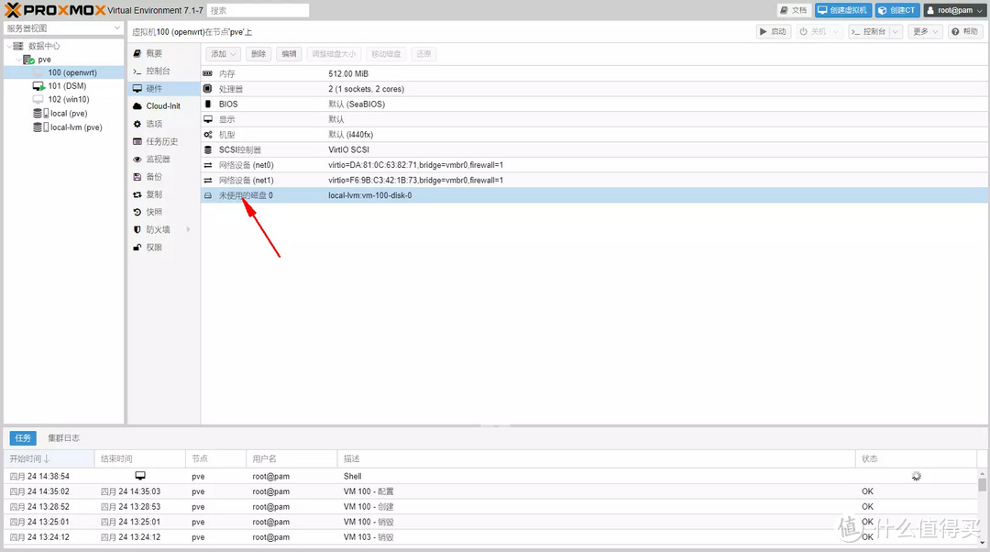Open the Summary (概要) icon in side menu
The width and height of the screenshot is (990, 552).
pos(137,54)
